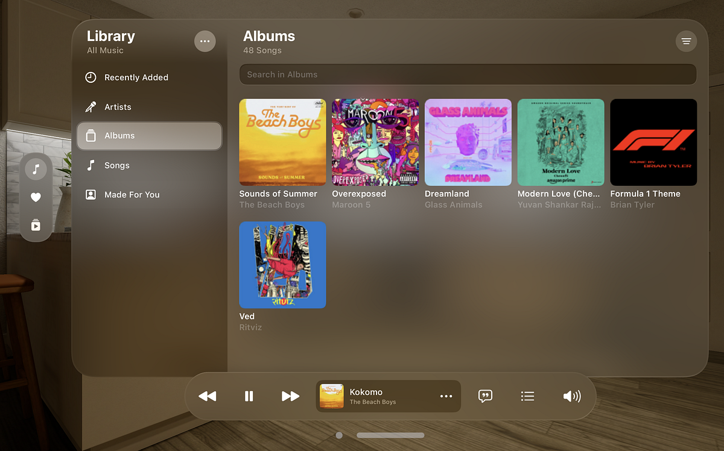The image size is (724, 451).
Task: Skip to the next track
Action: coord(290,396)
